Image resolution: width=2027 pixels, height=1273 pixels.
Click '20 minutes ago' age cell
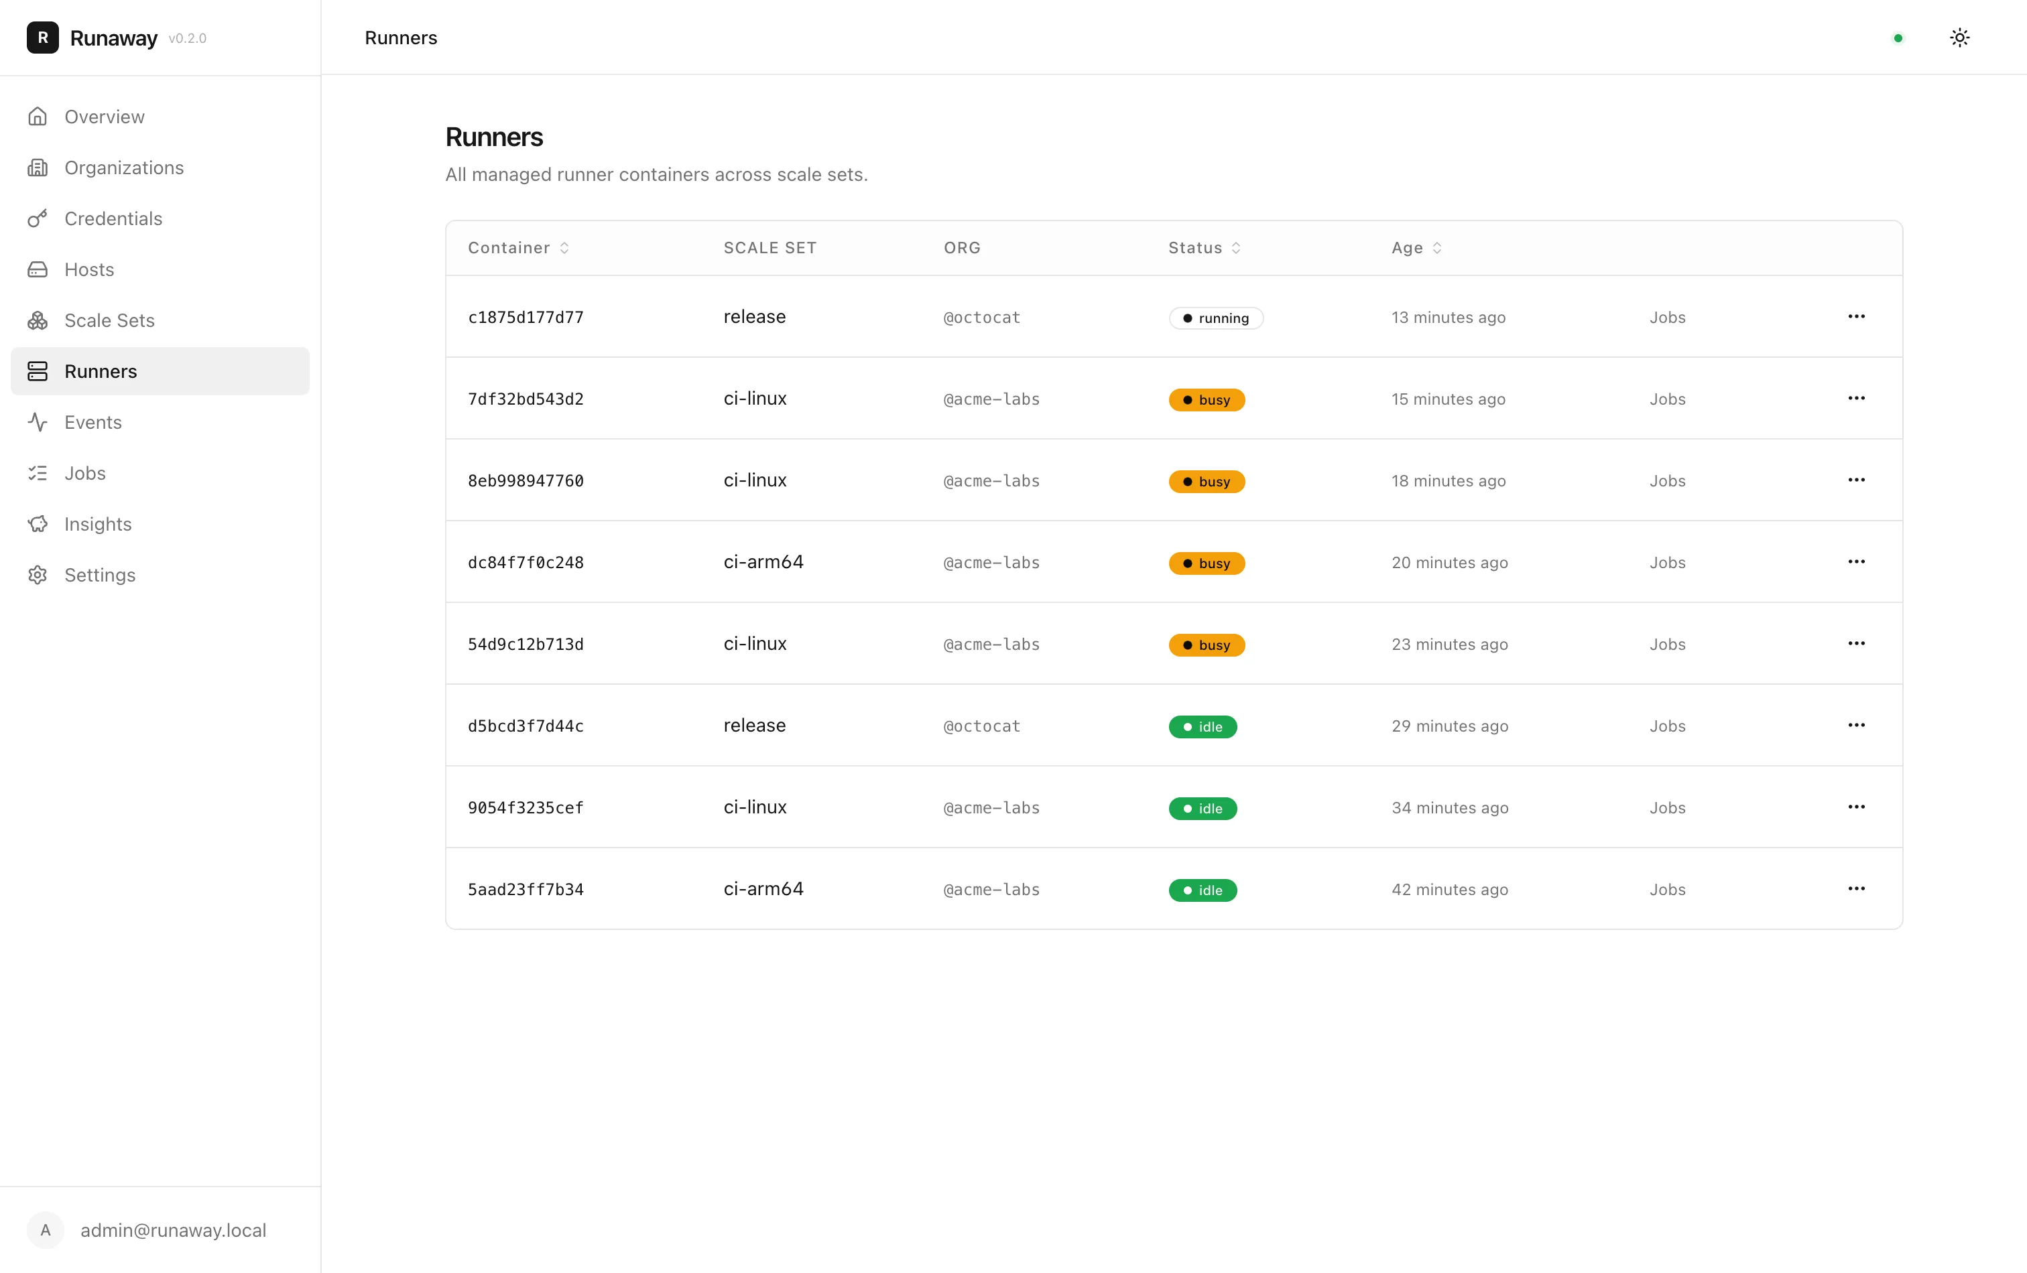pos(1450,562)
